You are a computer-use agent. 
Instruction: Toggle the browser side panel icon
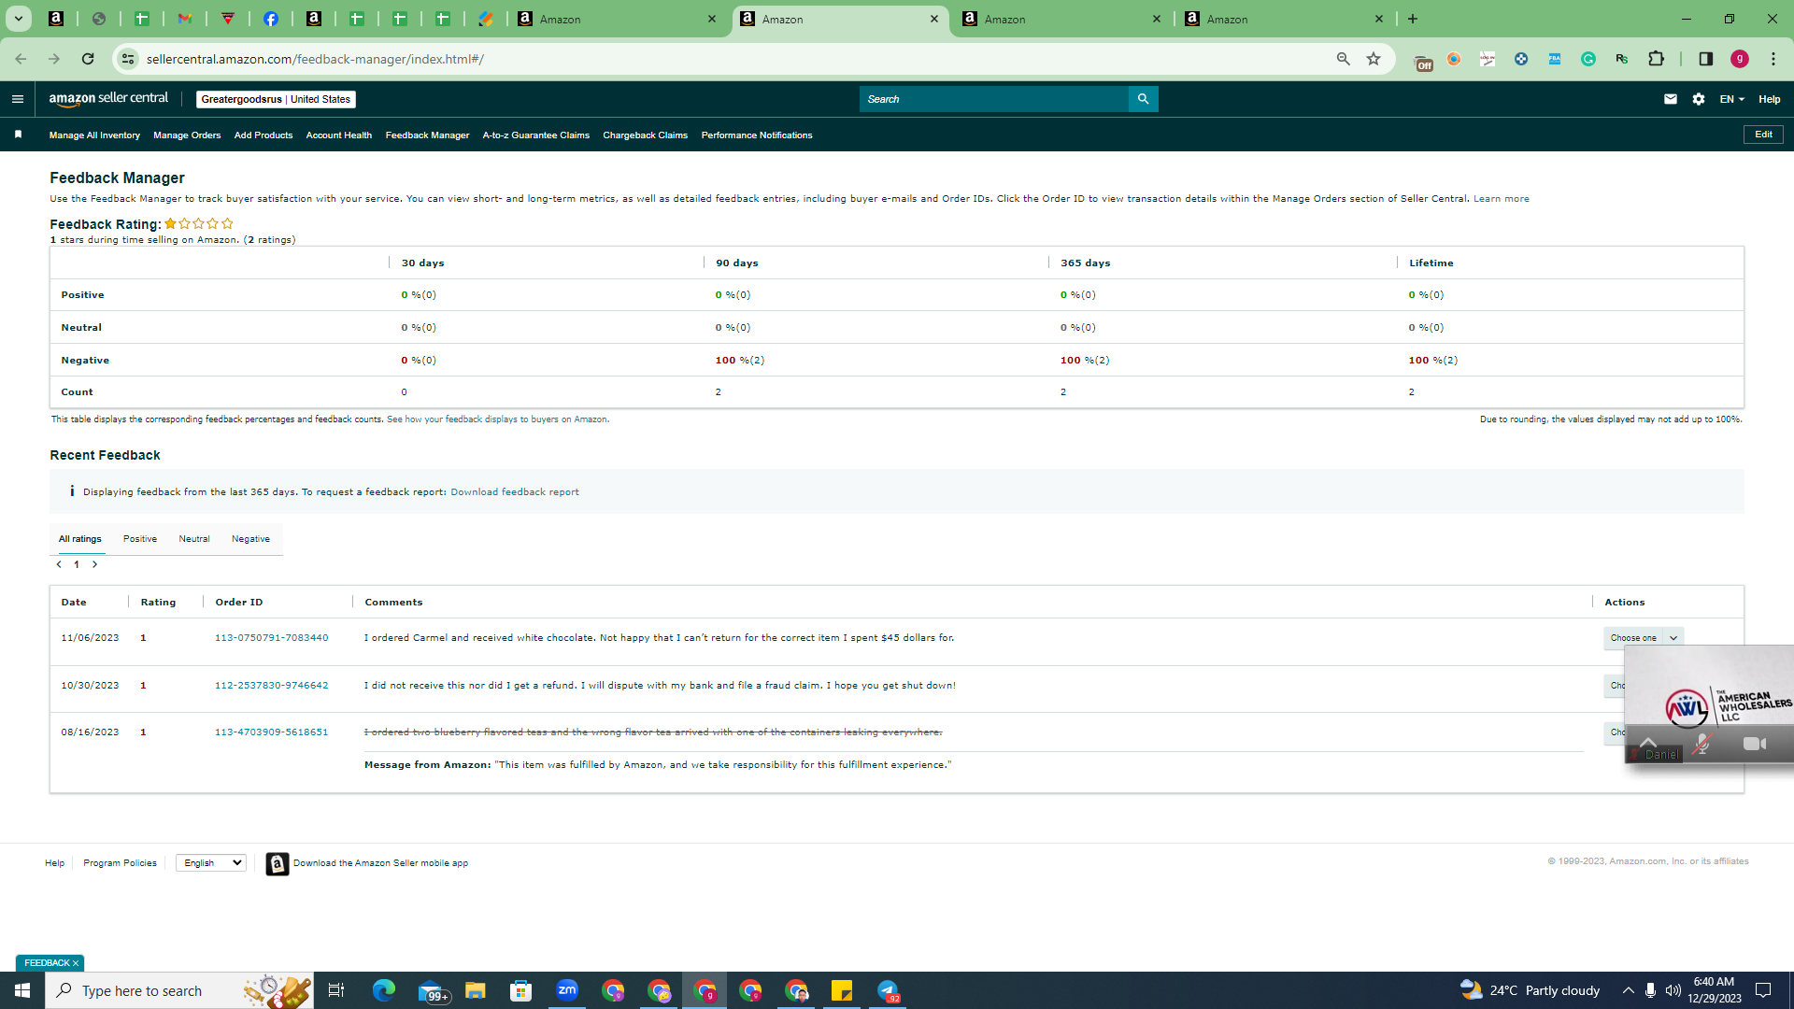[1706, 59]
